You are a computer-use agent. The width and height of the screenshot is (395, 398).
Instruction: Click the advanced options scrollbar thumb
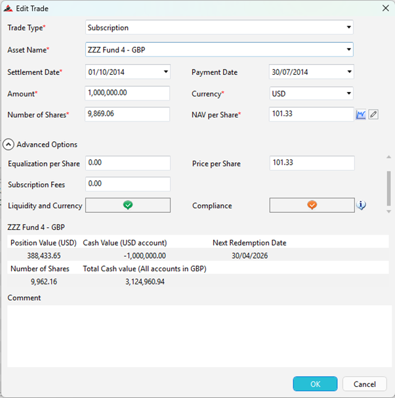tap(388, 188)
